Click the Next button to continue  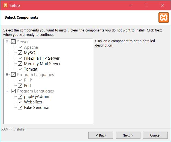pos(128,135)
